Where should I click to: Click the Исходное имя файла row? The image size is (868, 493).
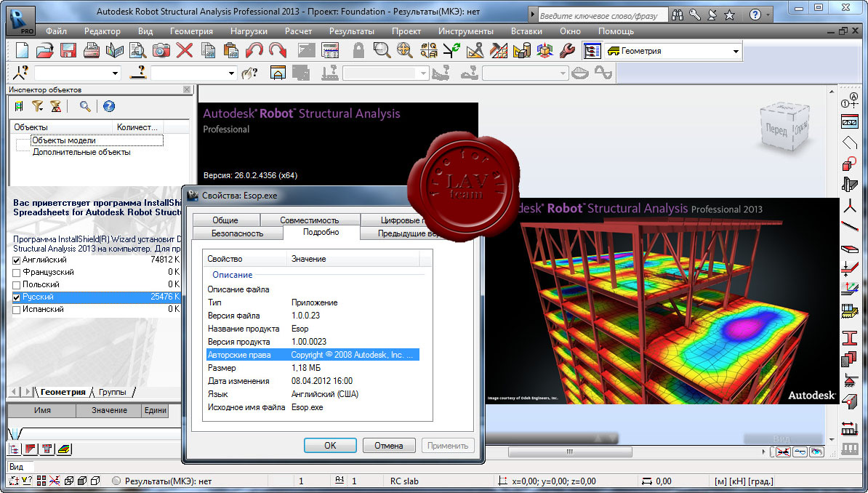[x=313, y=407]
